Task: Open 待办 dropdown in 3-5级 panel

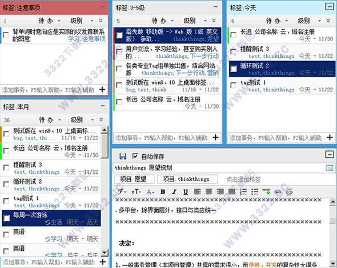Action: [163, 21]
